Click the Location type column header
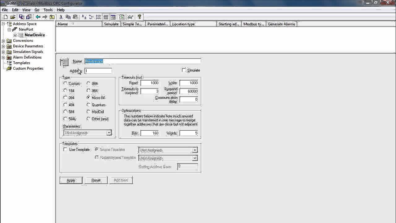 193,24
